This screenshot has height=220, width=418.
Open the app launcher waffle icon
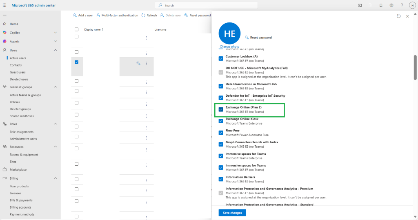click(4, 5)
